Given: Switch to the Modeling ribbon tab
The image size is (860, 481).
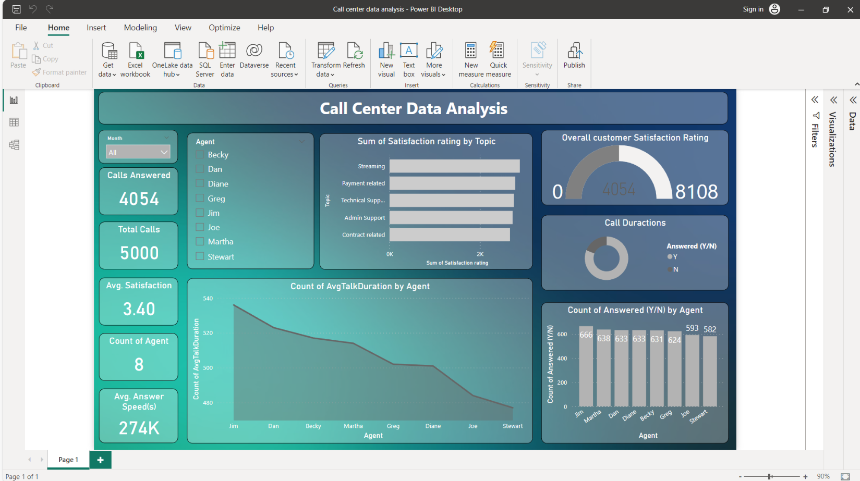Looking at the screenshot, I should coord(140,28).
